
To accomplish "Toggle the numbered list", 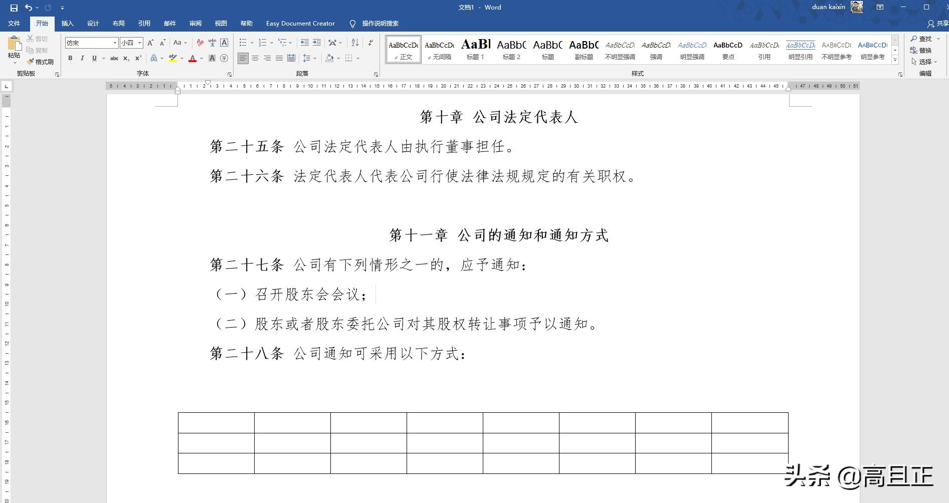I will (x=262, y=43).
